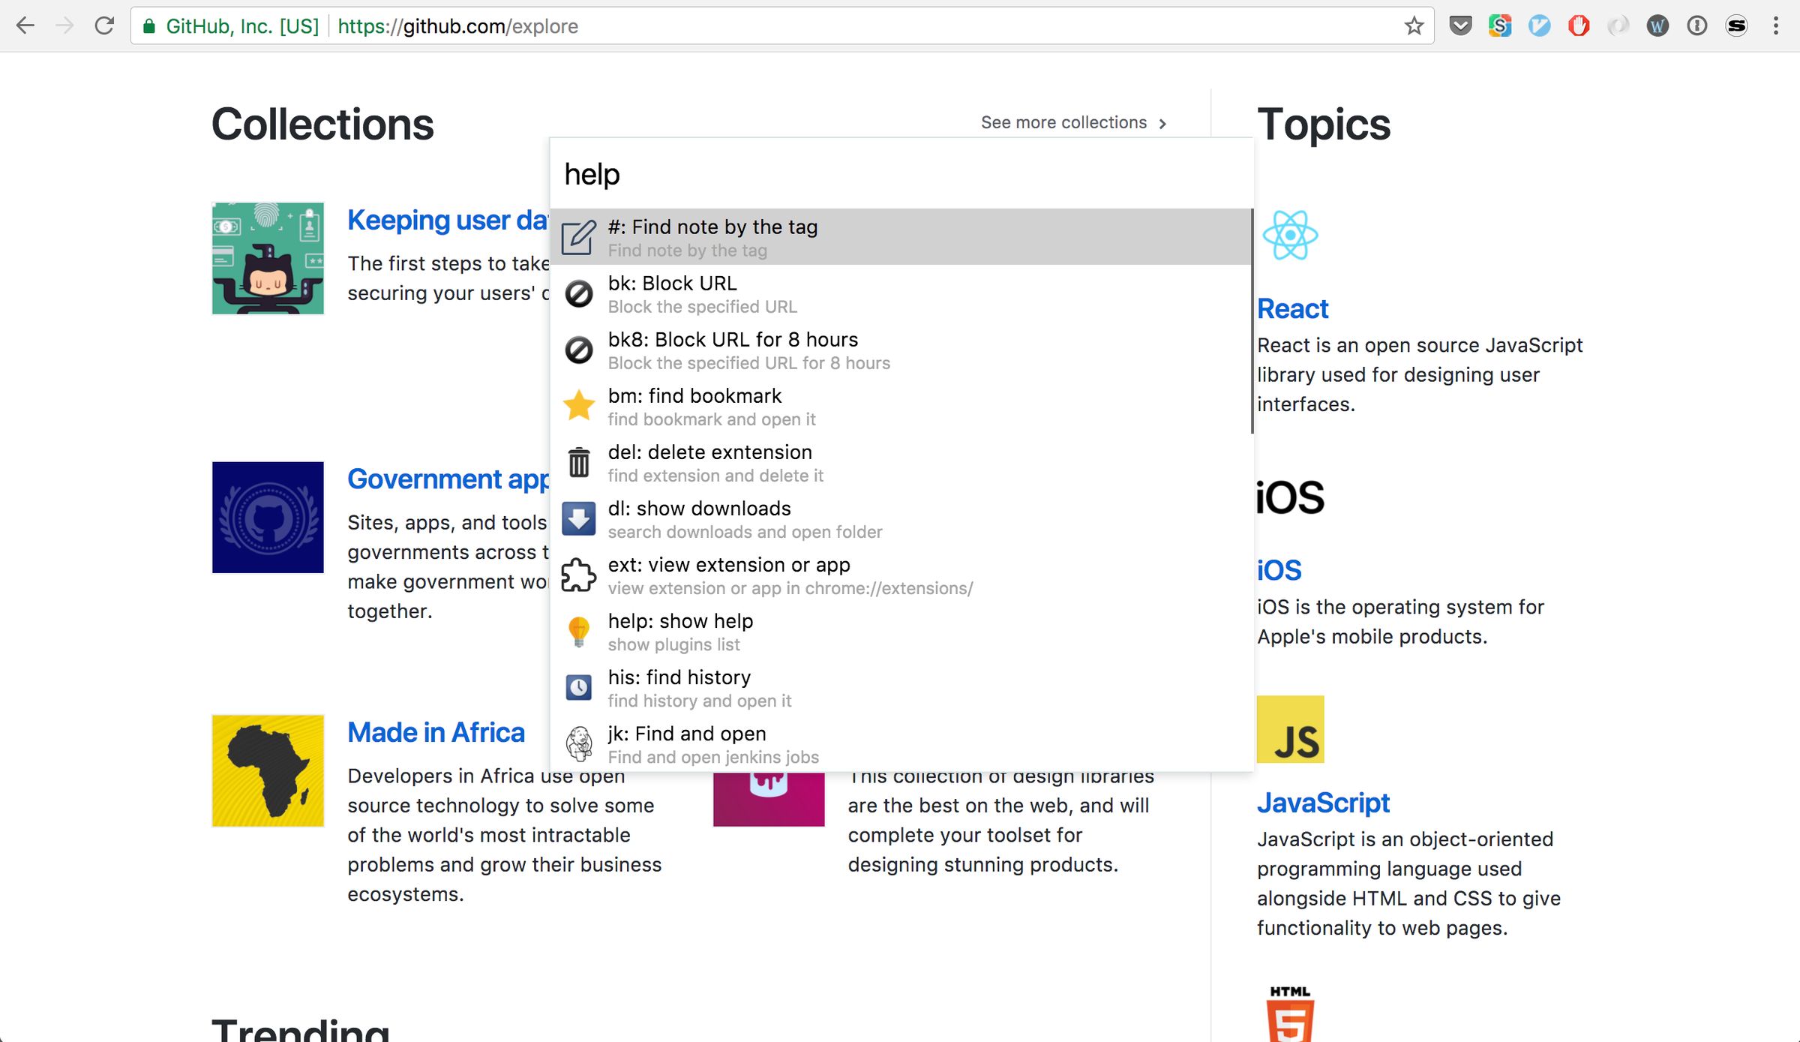Click the HTTPS padlock icon
The width and height of the screenshot is (1800, 1042).
(x=149, y=25)
